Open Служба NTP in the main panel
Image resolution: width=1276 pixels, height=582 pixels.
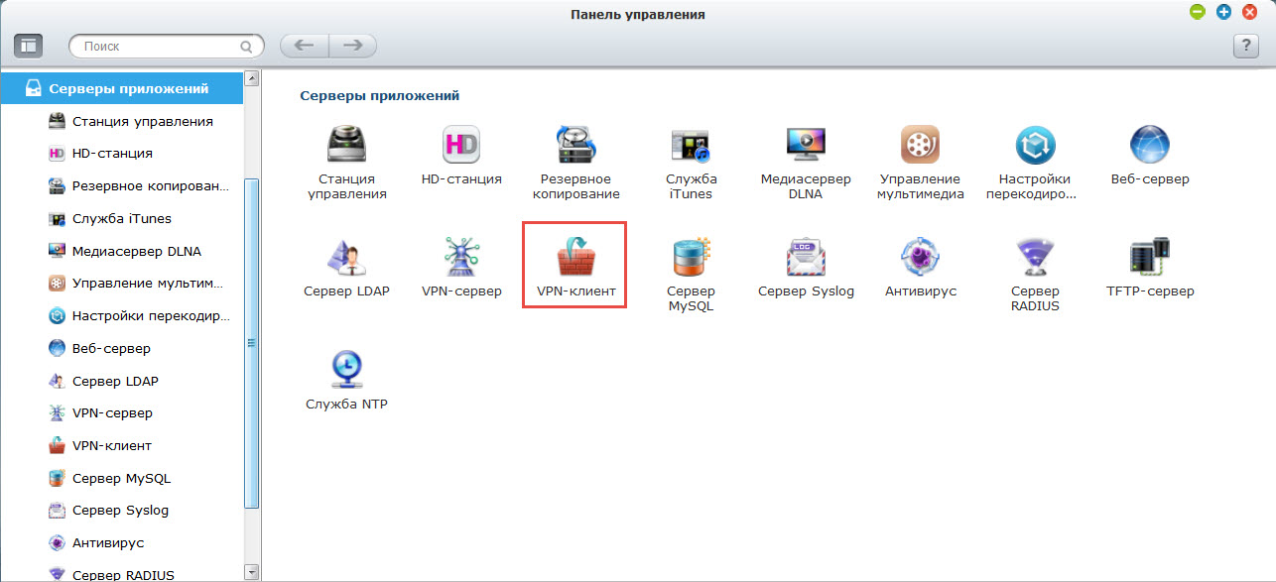[347, 381]
